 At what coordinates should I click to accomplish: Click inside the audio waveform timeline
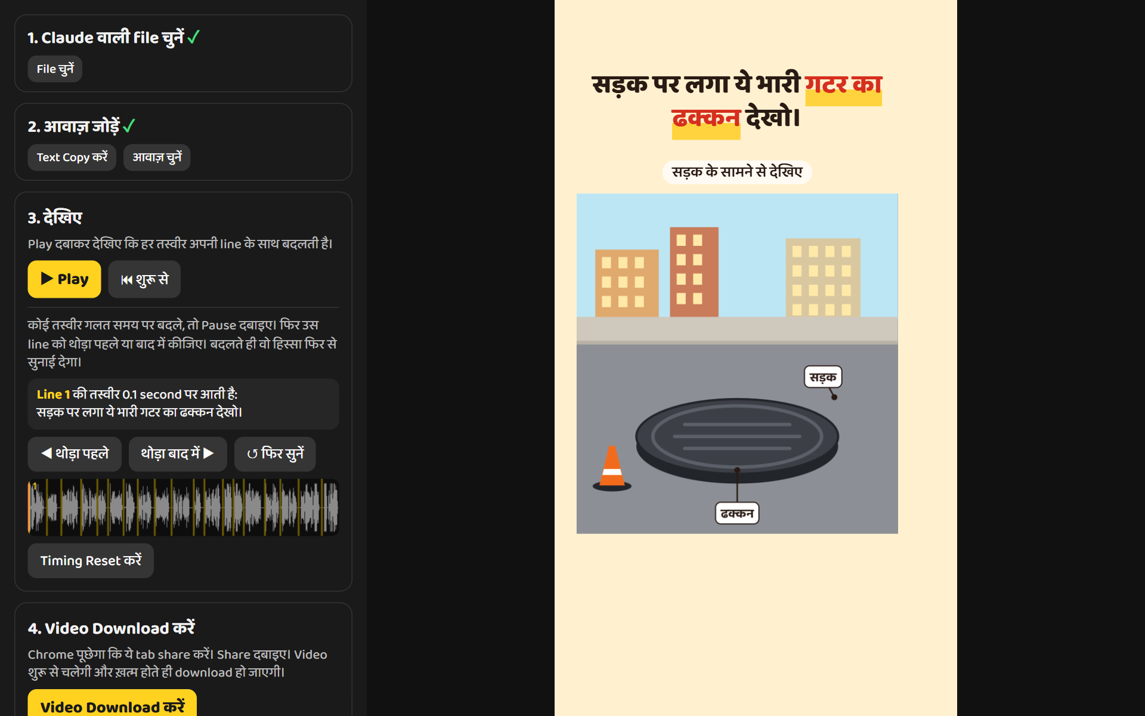click(x=183, y=507)
